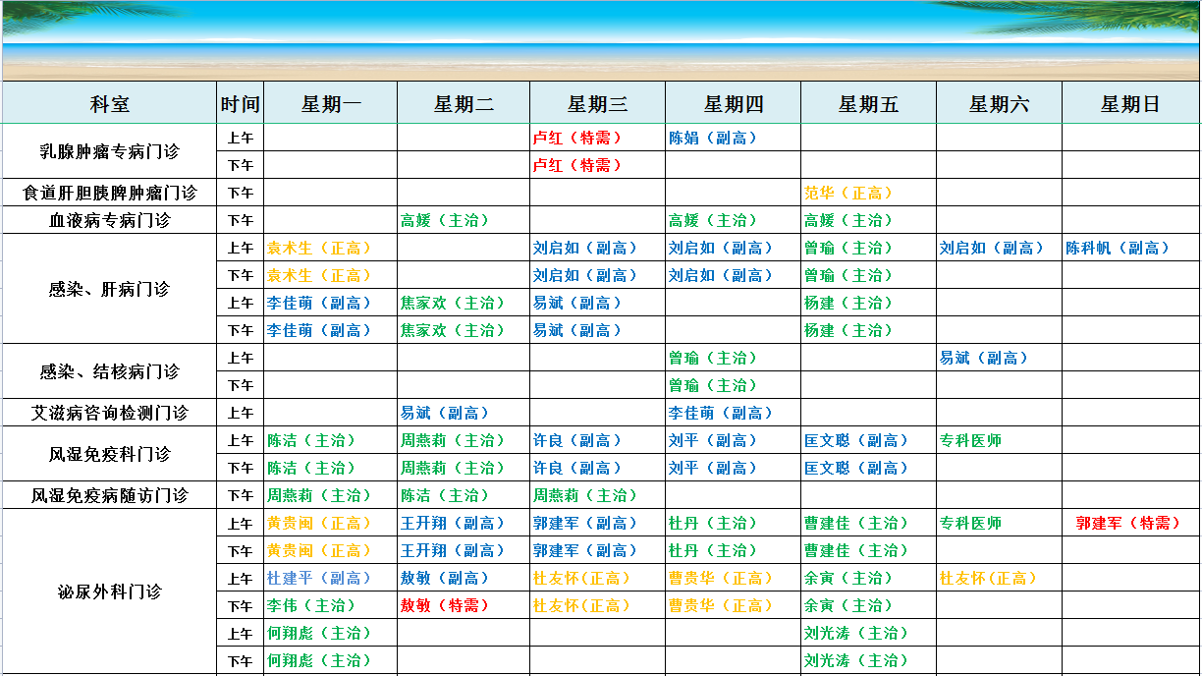Select the 星期五 column header
Screen dimensions: 1202x676
[x=868, y=103]
